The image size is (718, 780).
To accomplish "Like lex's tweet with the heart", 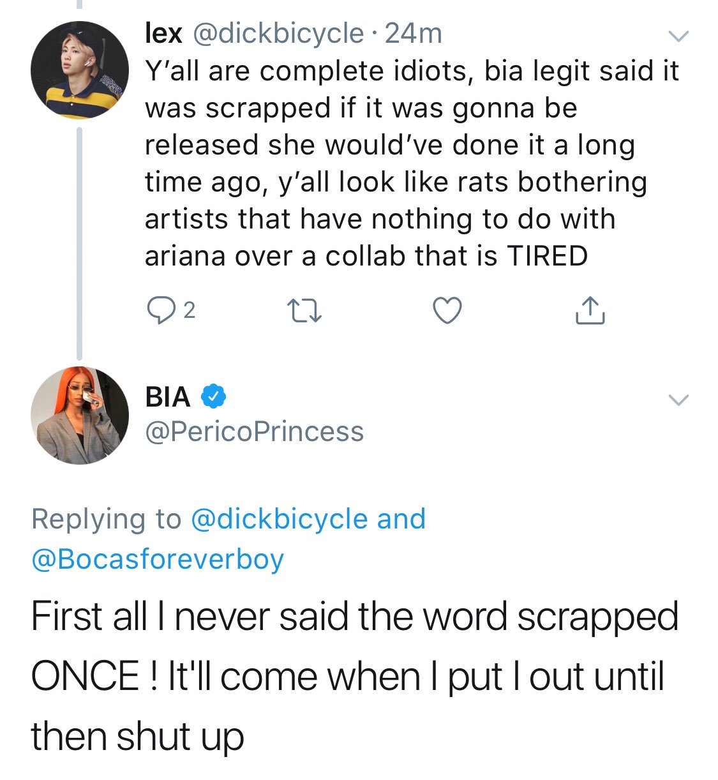I will [447, 311].
